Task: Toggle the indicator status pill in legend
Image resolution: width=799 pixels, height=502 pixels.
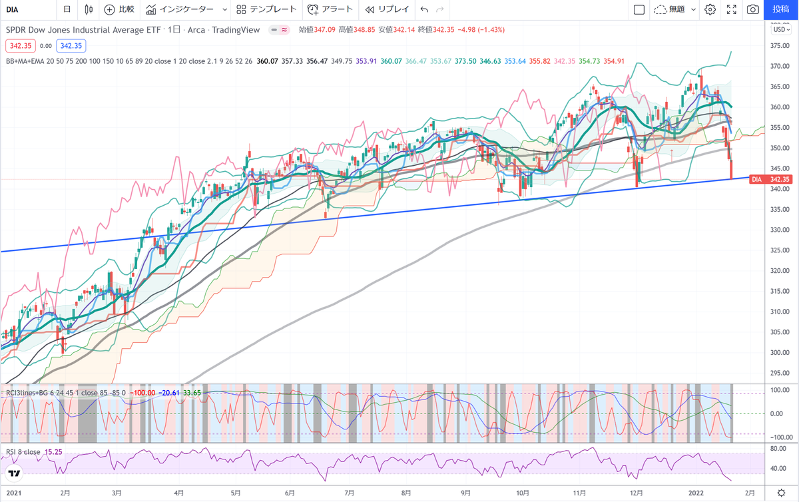Action: (x=278, y=29)
